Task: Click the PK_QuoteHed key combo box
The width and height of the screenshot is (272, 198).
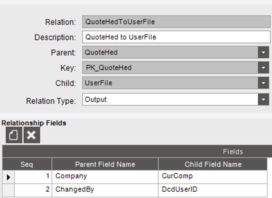Action: pyautogui.click(x=170, y=68)
